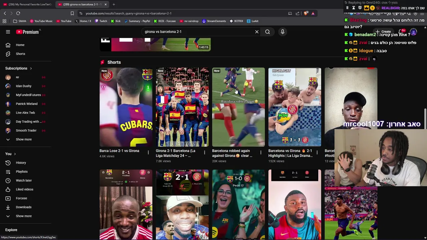This screenshot has height=240, width=427.
Task: Play the Barcelona vs Girona Highlights short
Action: (295, 107)
